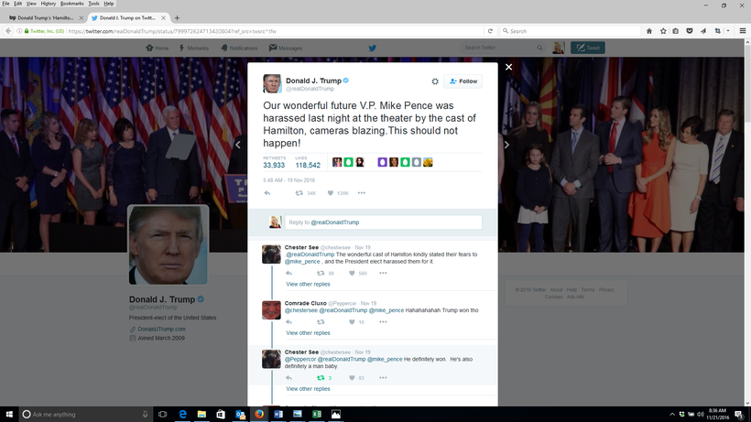The width and height of the screenshot is (751, 422).
Task: Click View other replies under Comrade Cluxo reply
Action: tap(308, 333)
